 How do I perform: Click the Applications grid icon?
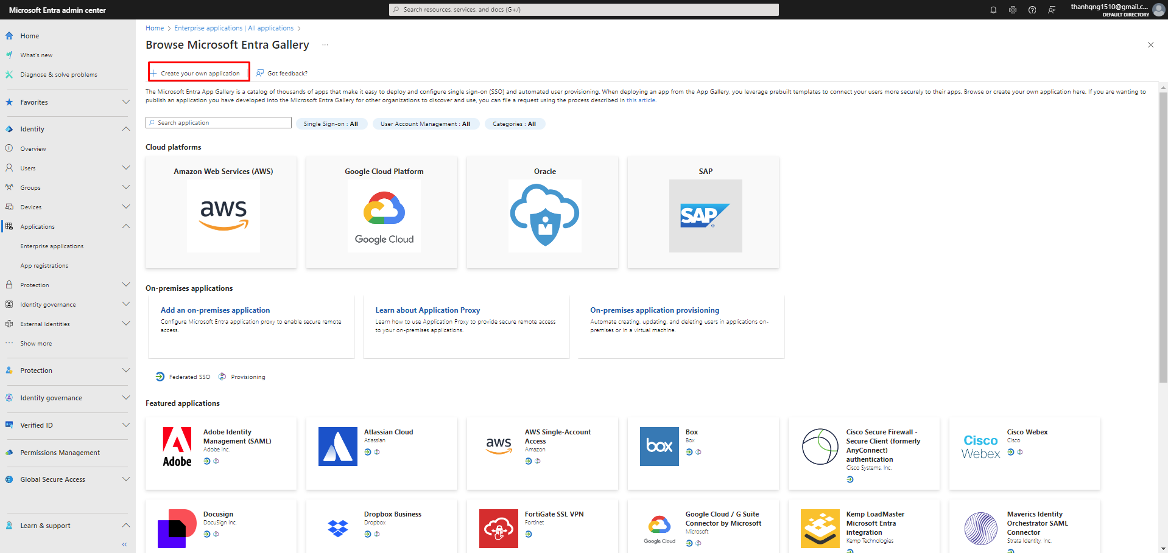(x=9, y=226)
